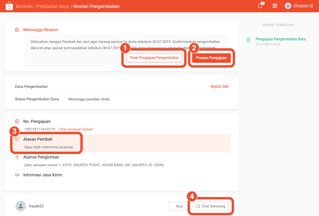Click the No. Pengajuan list icon

pyautogui.click(x=17, y=121)
